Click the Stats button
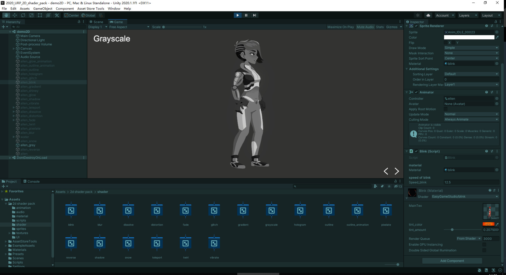Viewport: 506px width, 275px height. tap(380, 27)
